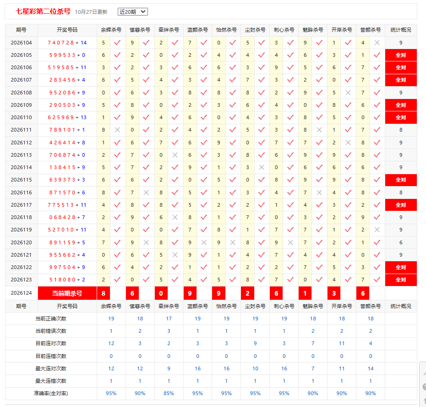This screenshot has height=407, width=426.
Task: Select the 蓝颜 column check mark in row 2026107
Action: click(x=204, y=80)
